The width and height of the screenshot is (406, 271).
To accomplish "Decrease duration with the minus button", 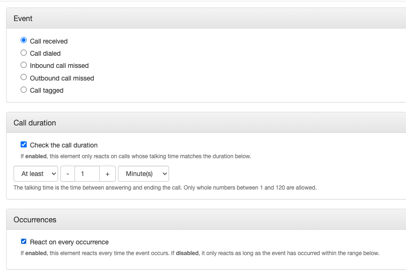I will [x=67, y=174].
